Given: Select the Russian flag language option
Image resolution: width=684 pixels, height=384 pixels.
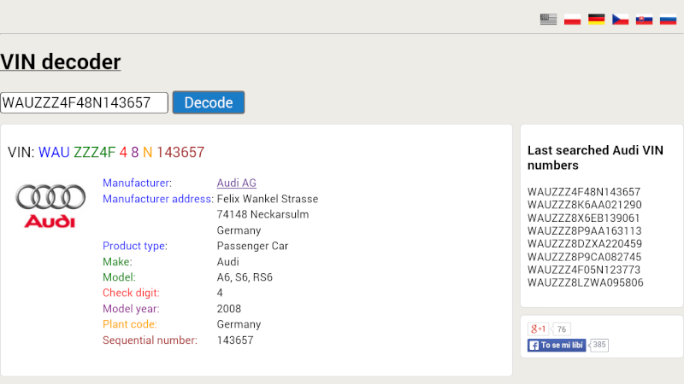Looking at the screenshot, I should tap(668, 19).
